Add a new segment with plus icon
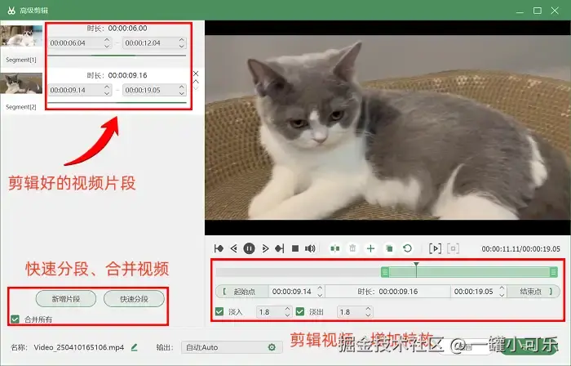Screen dimensions: 571x366 click(x=370, y=248)
